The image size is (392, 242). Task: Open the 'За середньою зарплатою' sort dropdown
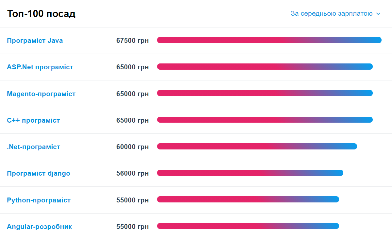click(x=332, y=14)
